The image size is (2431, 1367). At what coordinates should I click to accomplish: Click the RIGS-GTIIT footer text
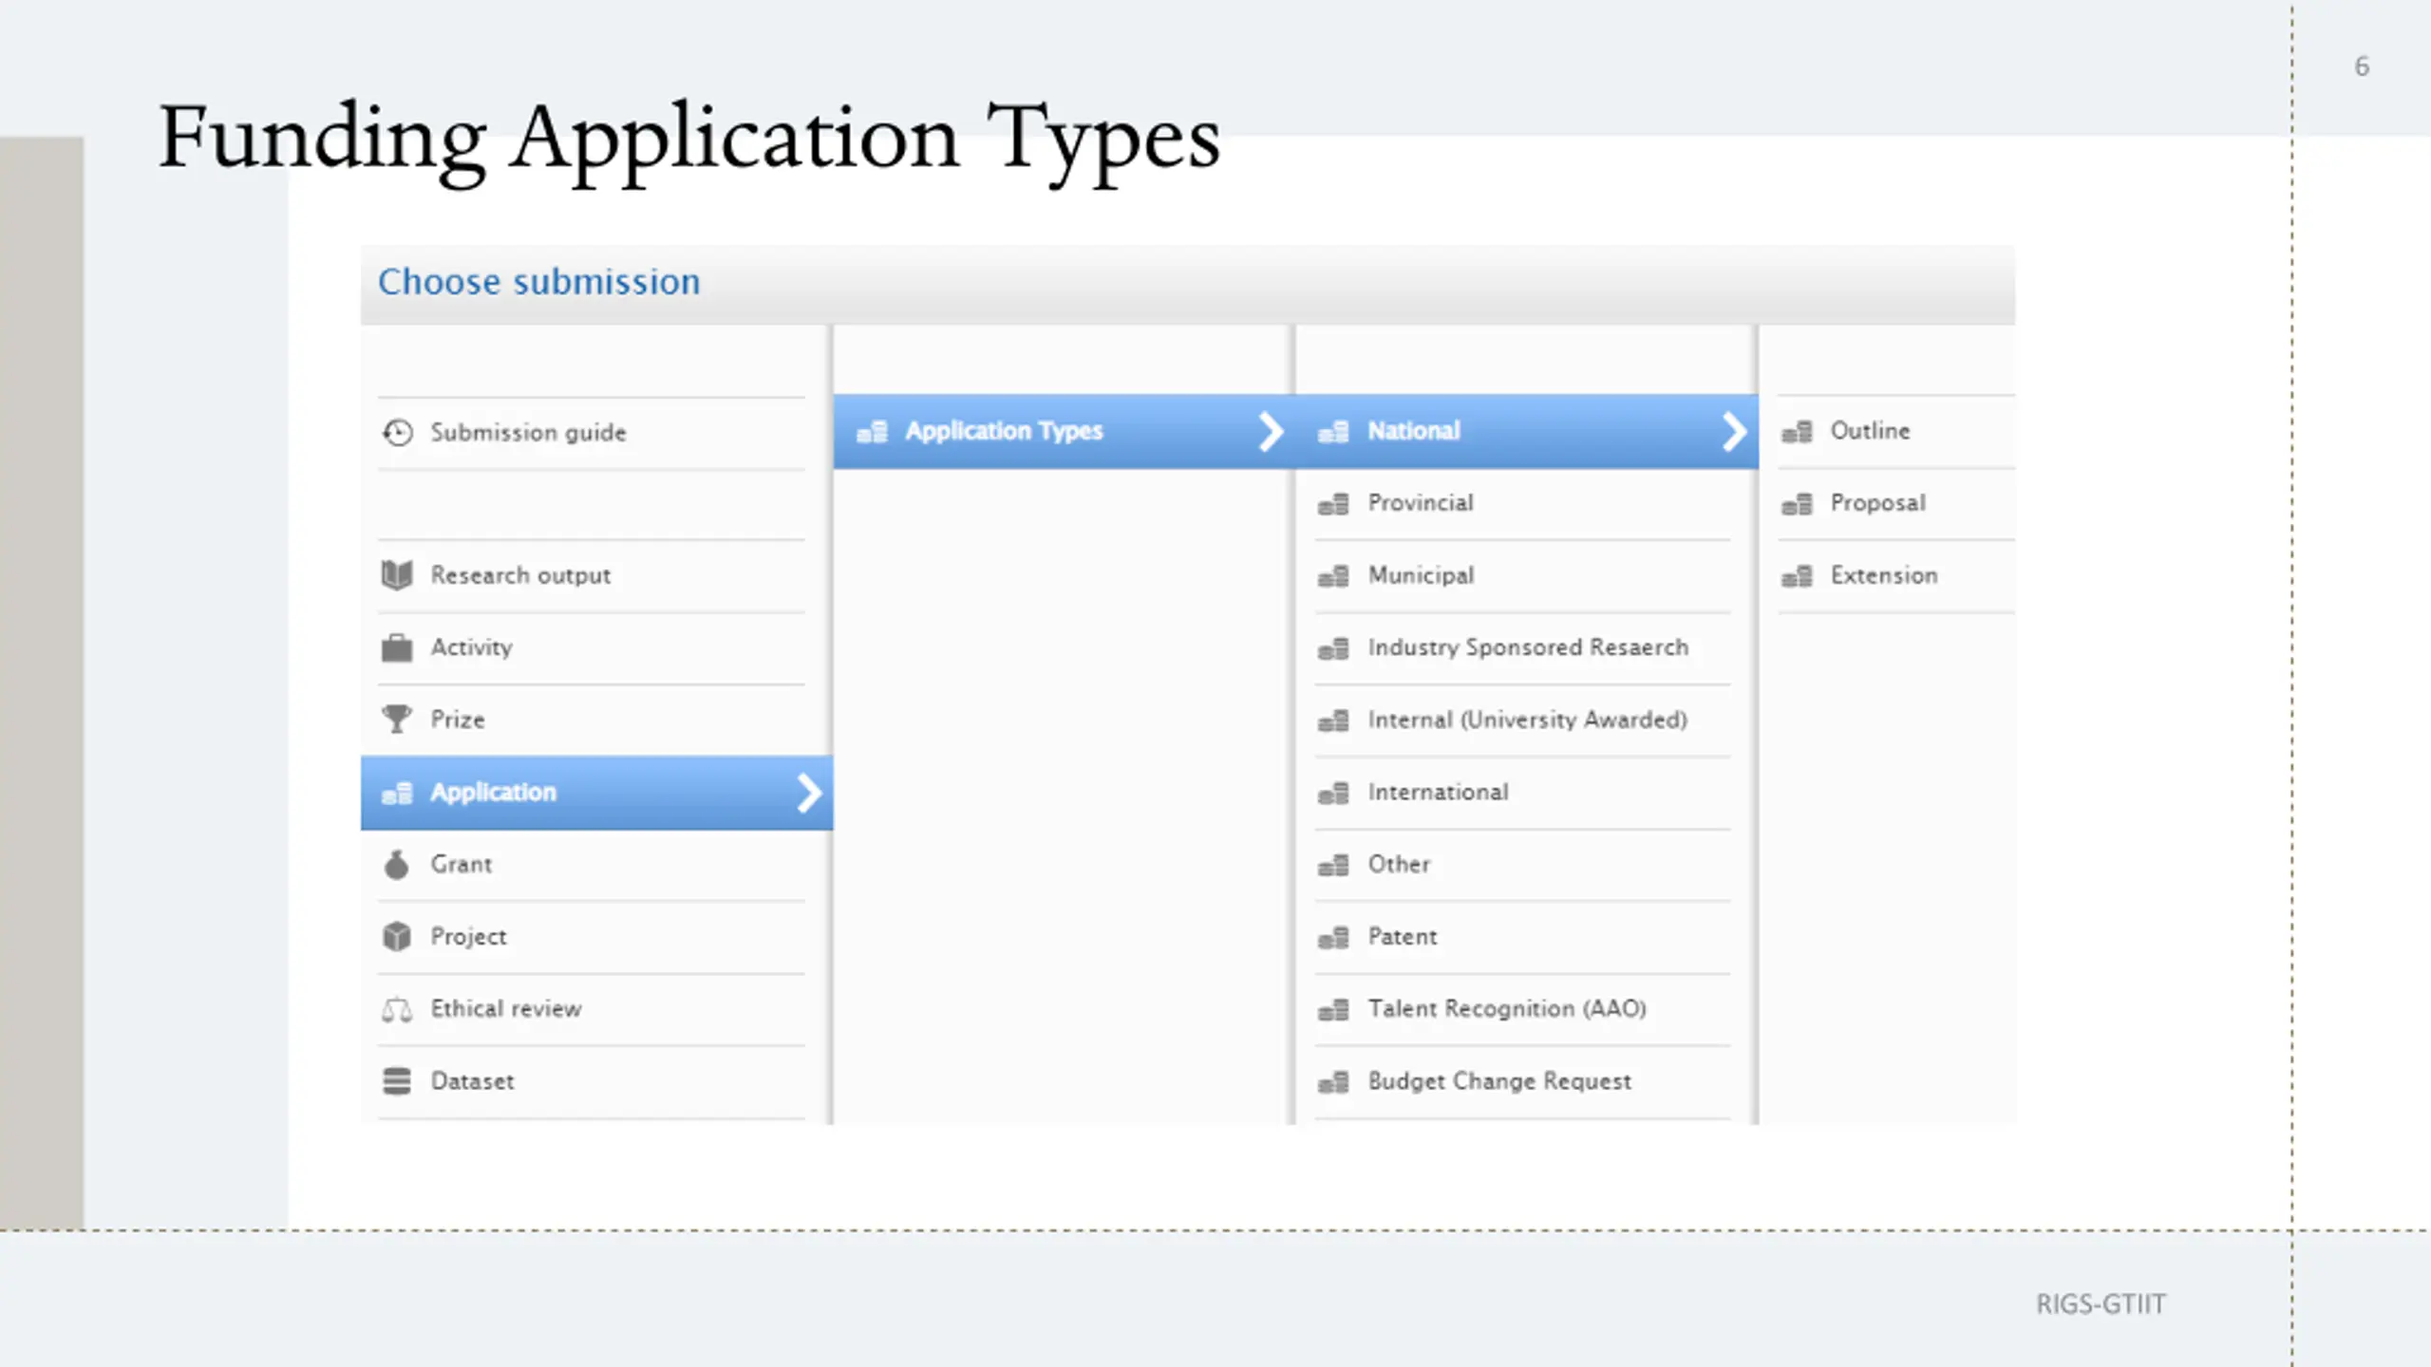(2101, 1304)
